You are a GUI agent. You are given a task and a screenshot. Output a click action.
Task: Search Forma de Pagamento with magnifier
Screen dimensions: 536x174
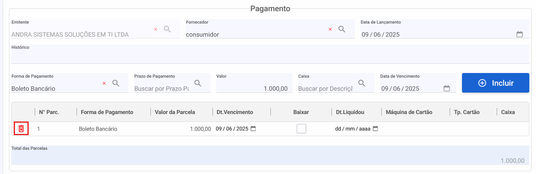coord(116,83)
